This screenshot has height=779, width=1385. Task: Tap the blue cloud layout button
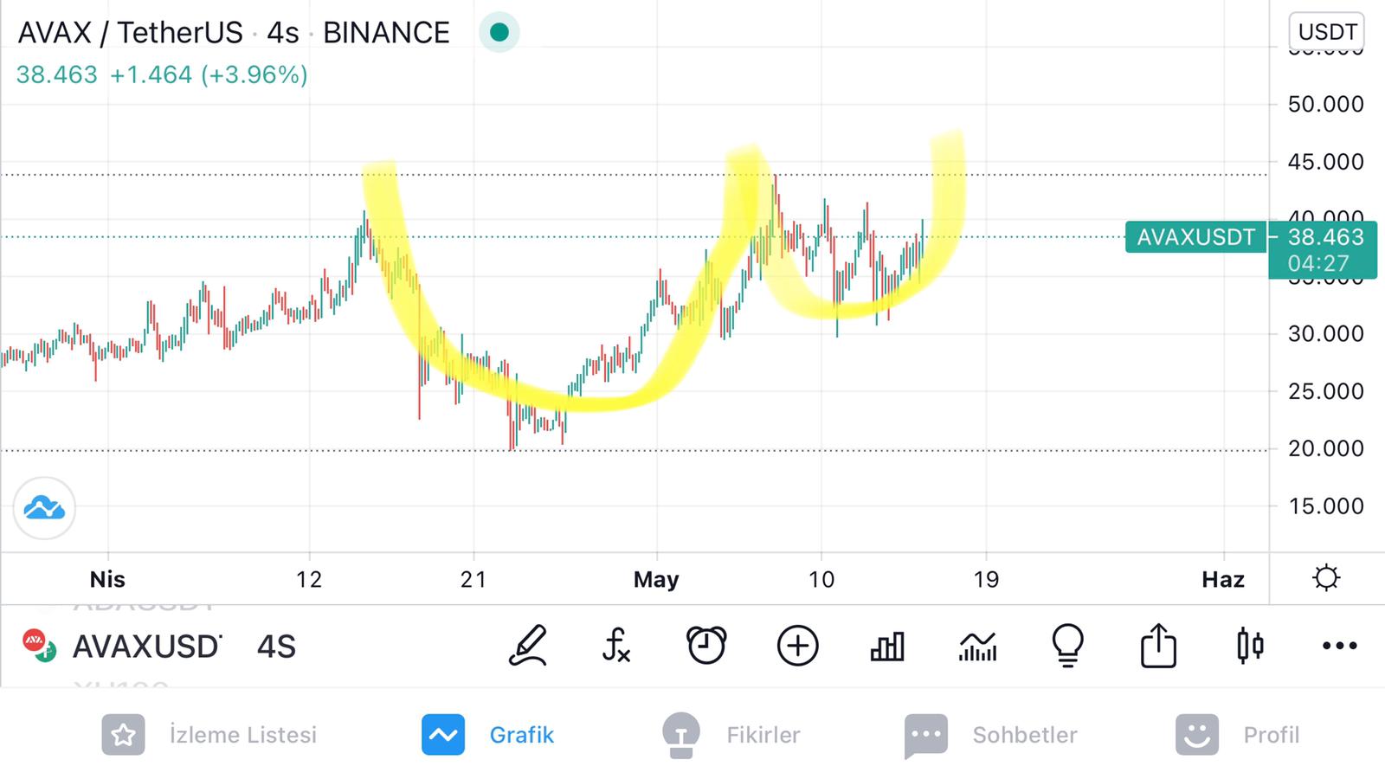[44, 508]
